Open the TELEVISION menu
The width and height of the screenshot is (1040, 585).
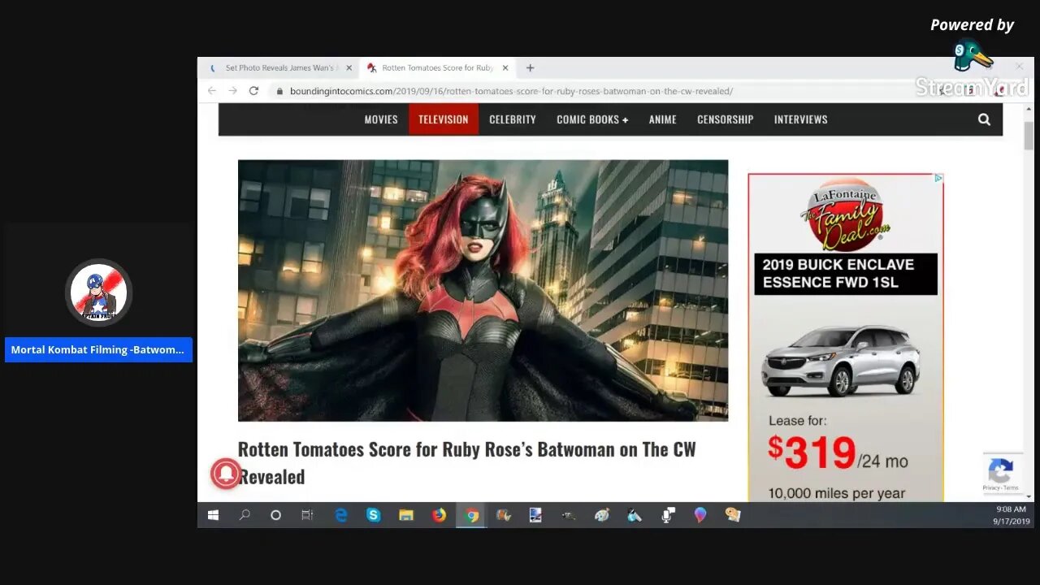tap(443, 119)
